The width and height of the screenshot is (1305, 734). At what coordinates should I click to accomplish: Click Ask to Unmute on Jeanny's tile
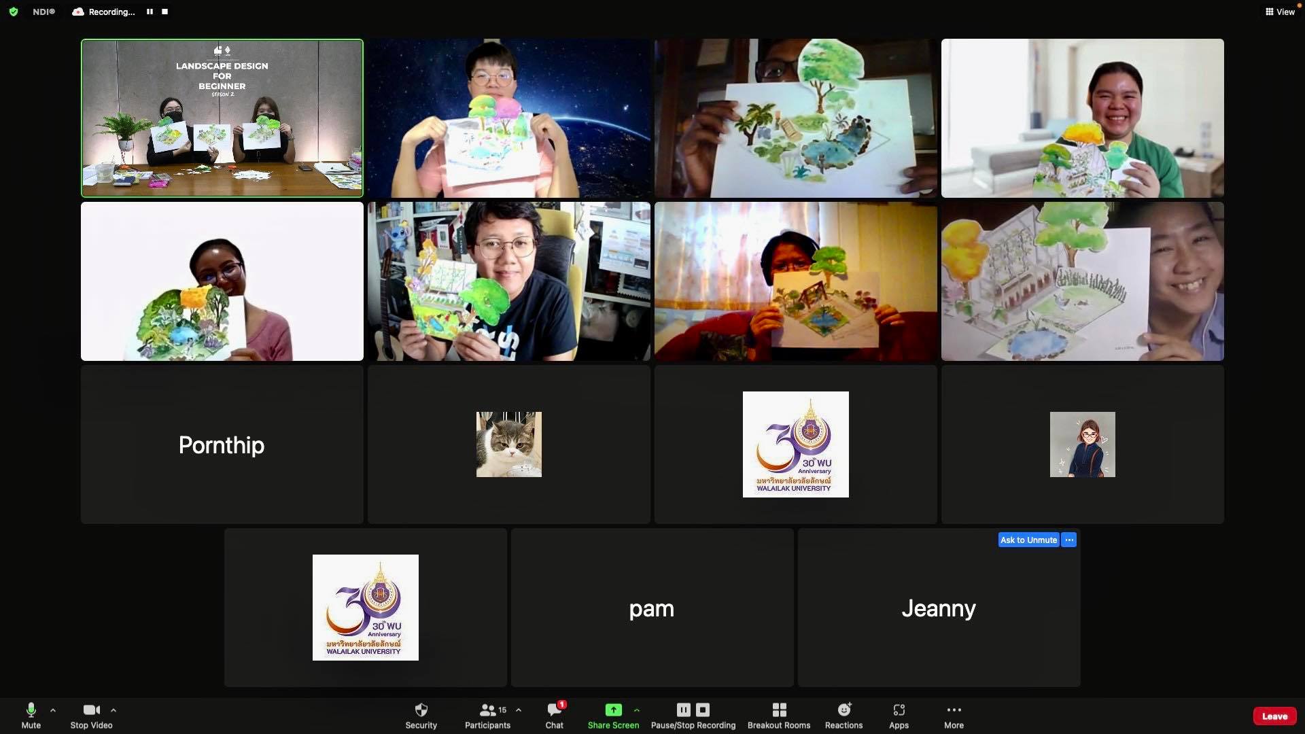[1028, 540]
